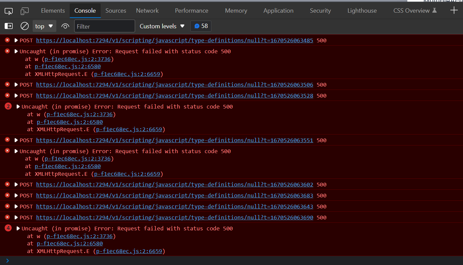Click the console prompt input line
Image resolution: width=463 pixels, height=265 pixels.
[x=231, y=260]
